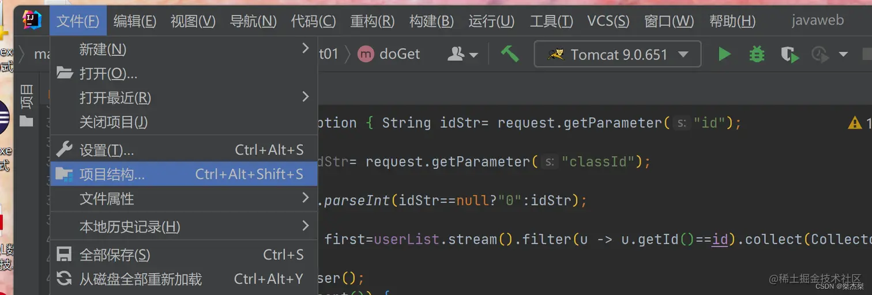Open the 运行(U) menu
The image size is (872, 295).
click(x=491, y=21)
